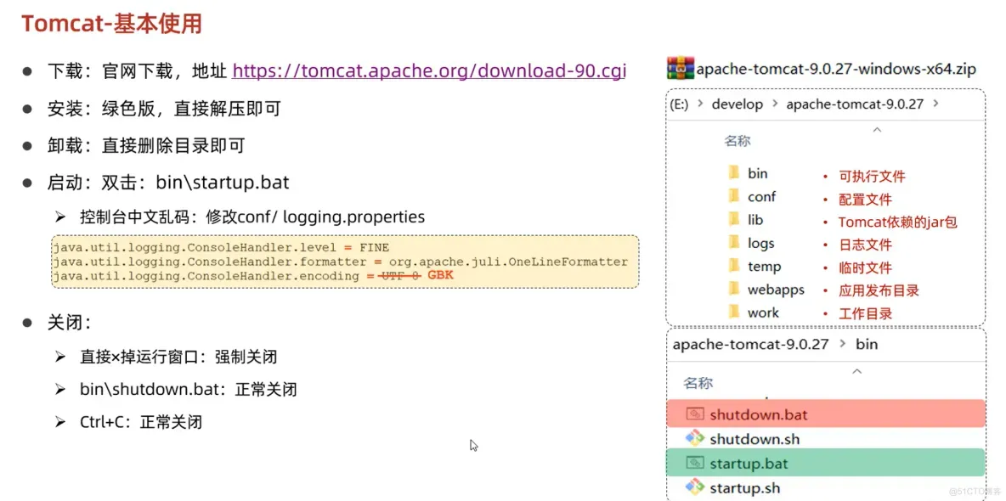
Task: Click the temp folder icon
Action: pyautogui.click(x=734, y=266)
